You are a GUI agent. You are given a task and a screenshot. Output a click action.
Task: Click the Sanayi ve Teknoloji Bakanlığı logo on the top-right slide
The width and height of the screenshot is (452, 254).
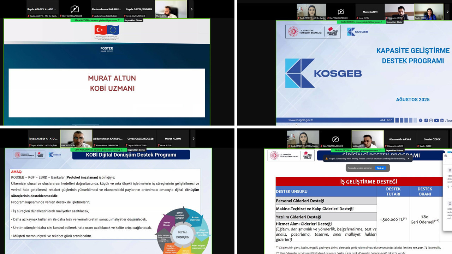pyautogui.click(x=305, y=32)
